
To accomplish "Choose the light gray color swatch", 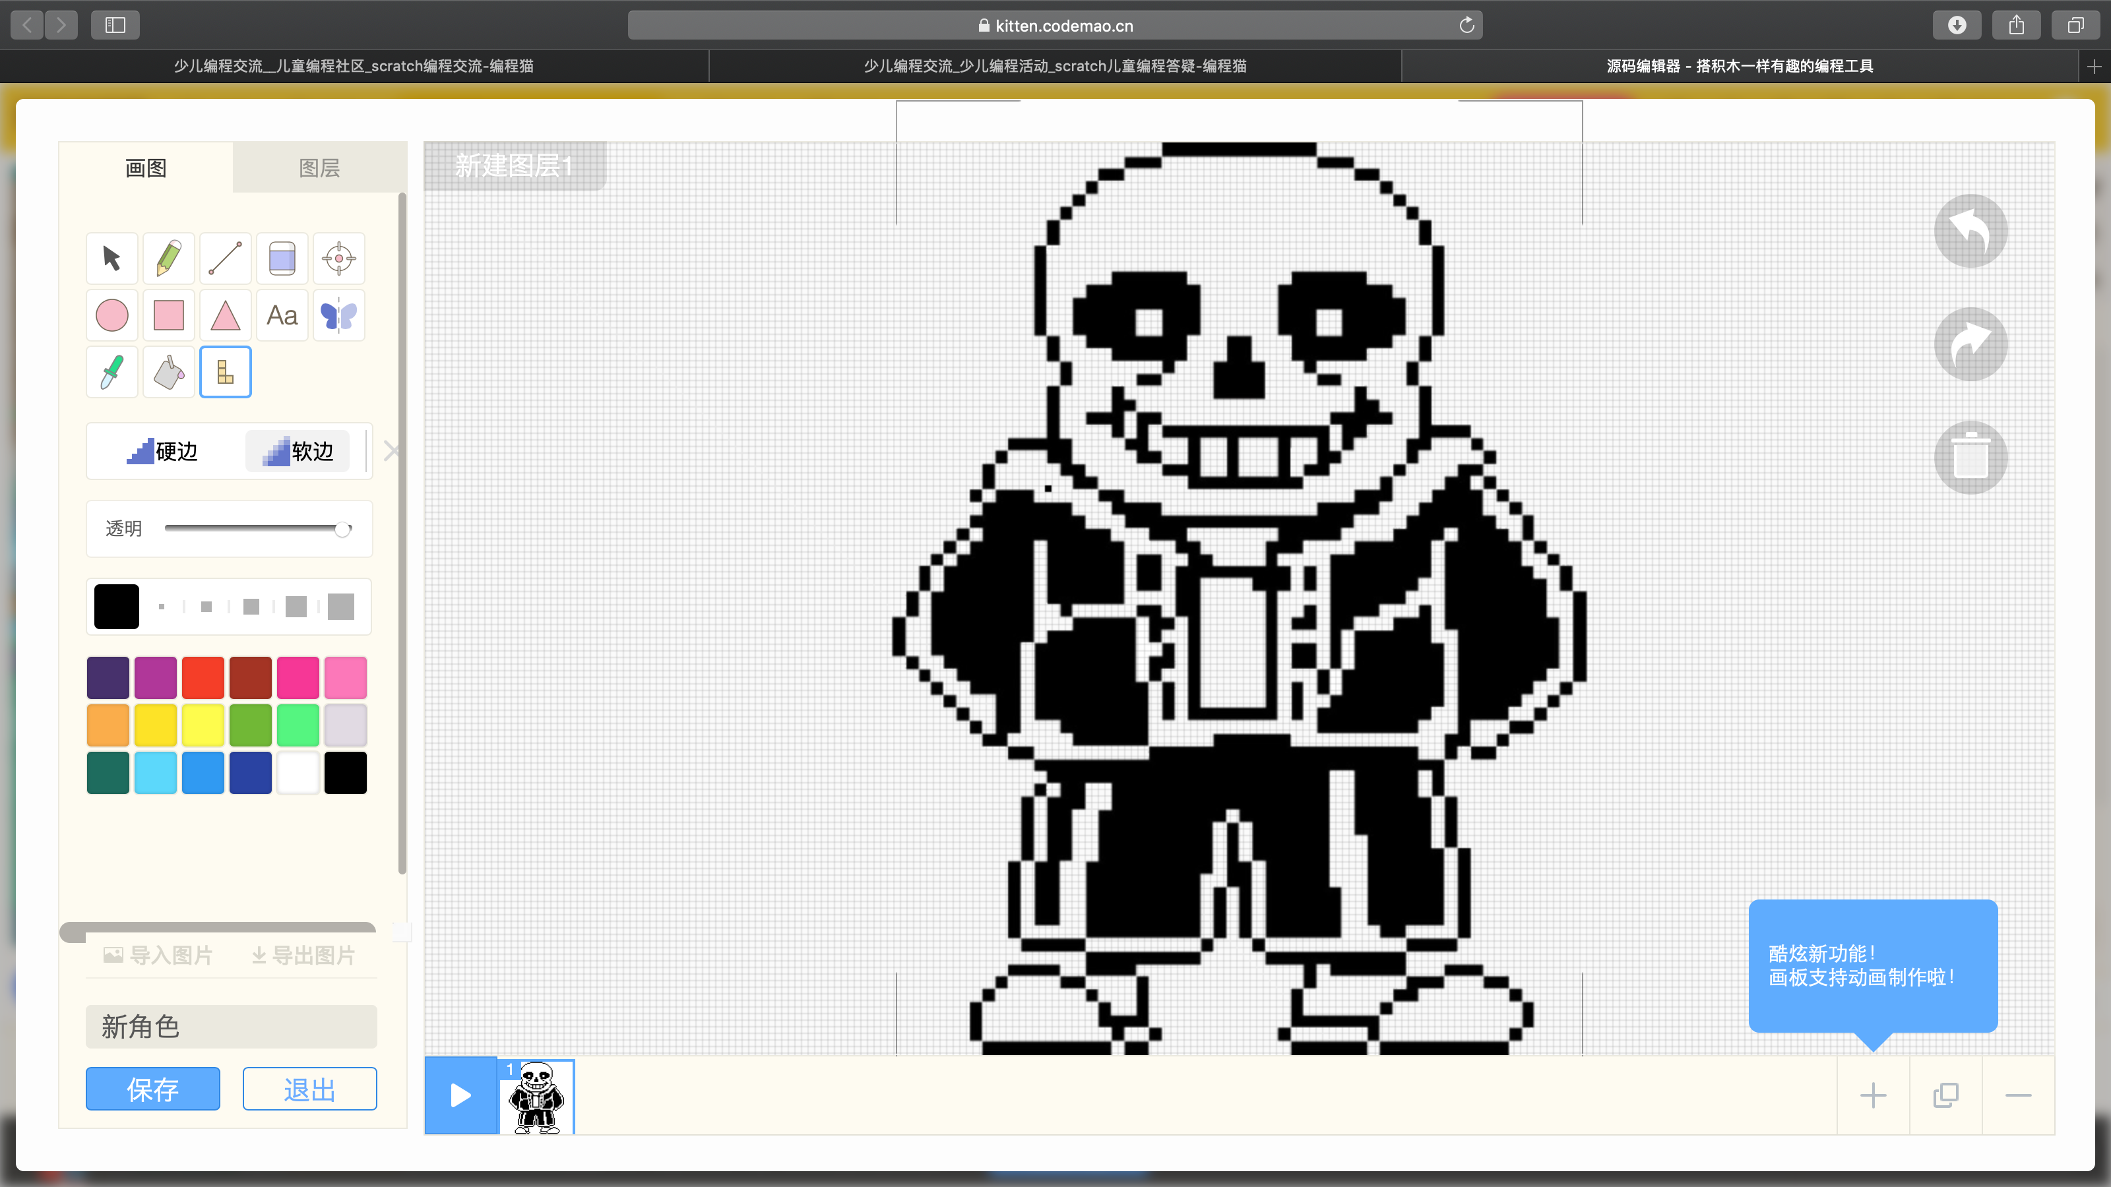I will tap(346, 726).
